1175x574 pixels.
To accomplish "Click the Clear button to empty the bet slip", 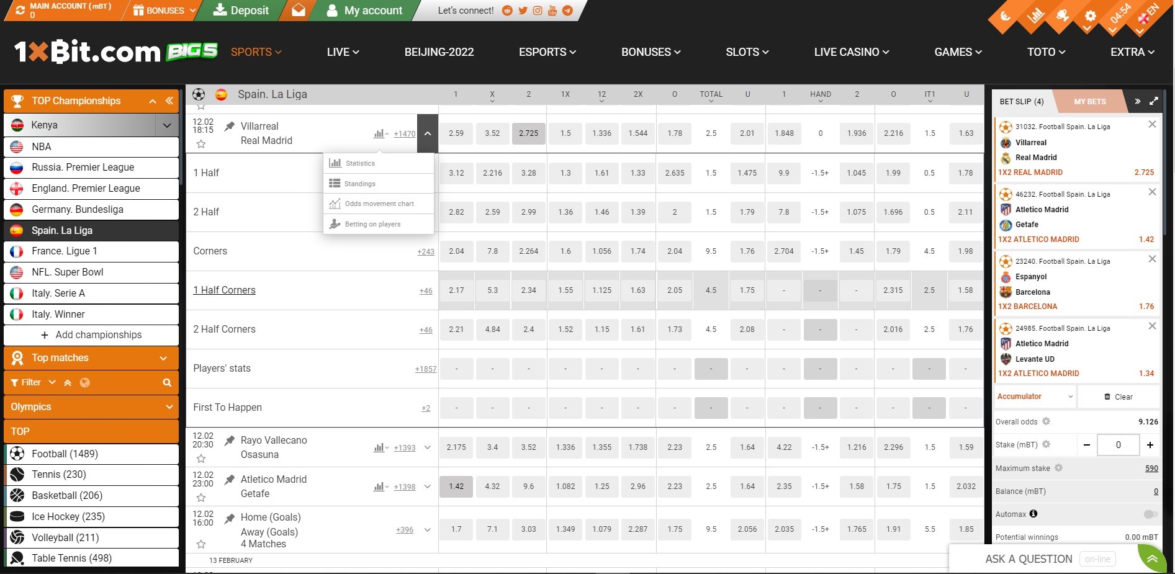I will (x=1119, y=397).
